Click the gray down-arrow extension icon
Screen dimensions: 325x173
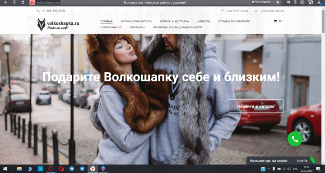pos(295,2)
